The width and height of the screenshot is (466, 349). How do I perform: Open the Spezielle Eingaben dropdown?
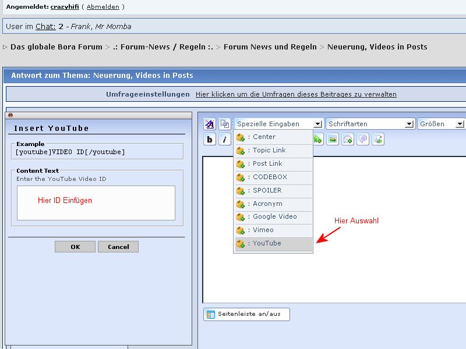click(279, 124)
